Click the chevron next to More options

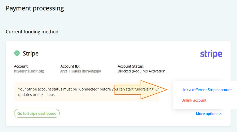tap(221, 114)
